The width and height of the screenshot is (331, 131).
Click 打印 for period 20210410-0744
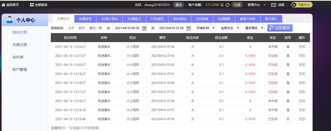(x=302, y=47)
